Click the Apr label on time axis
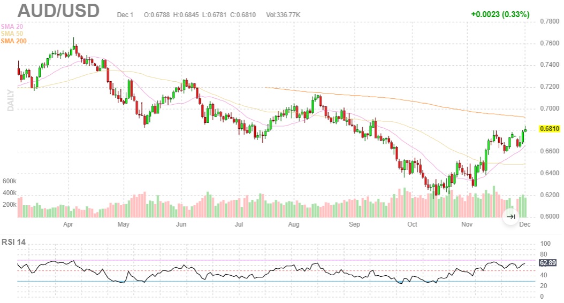This screenshot has height=303, width=564. [68, 224]
